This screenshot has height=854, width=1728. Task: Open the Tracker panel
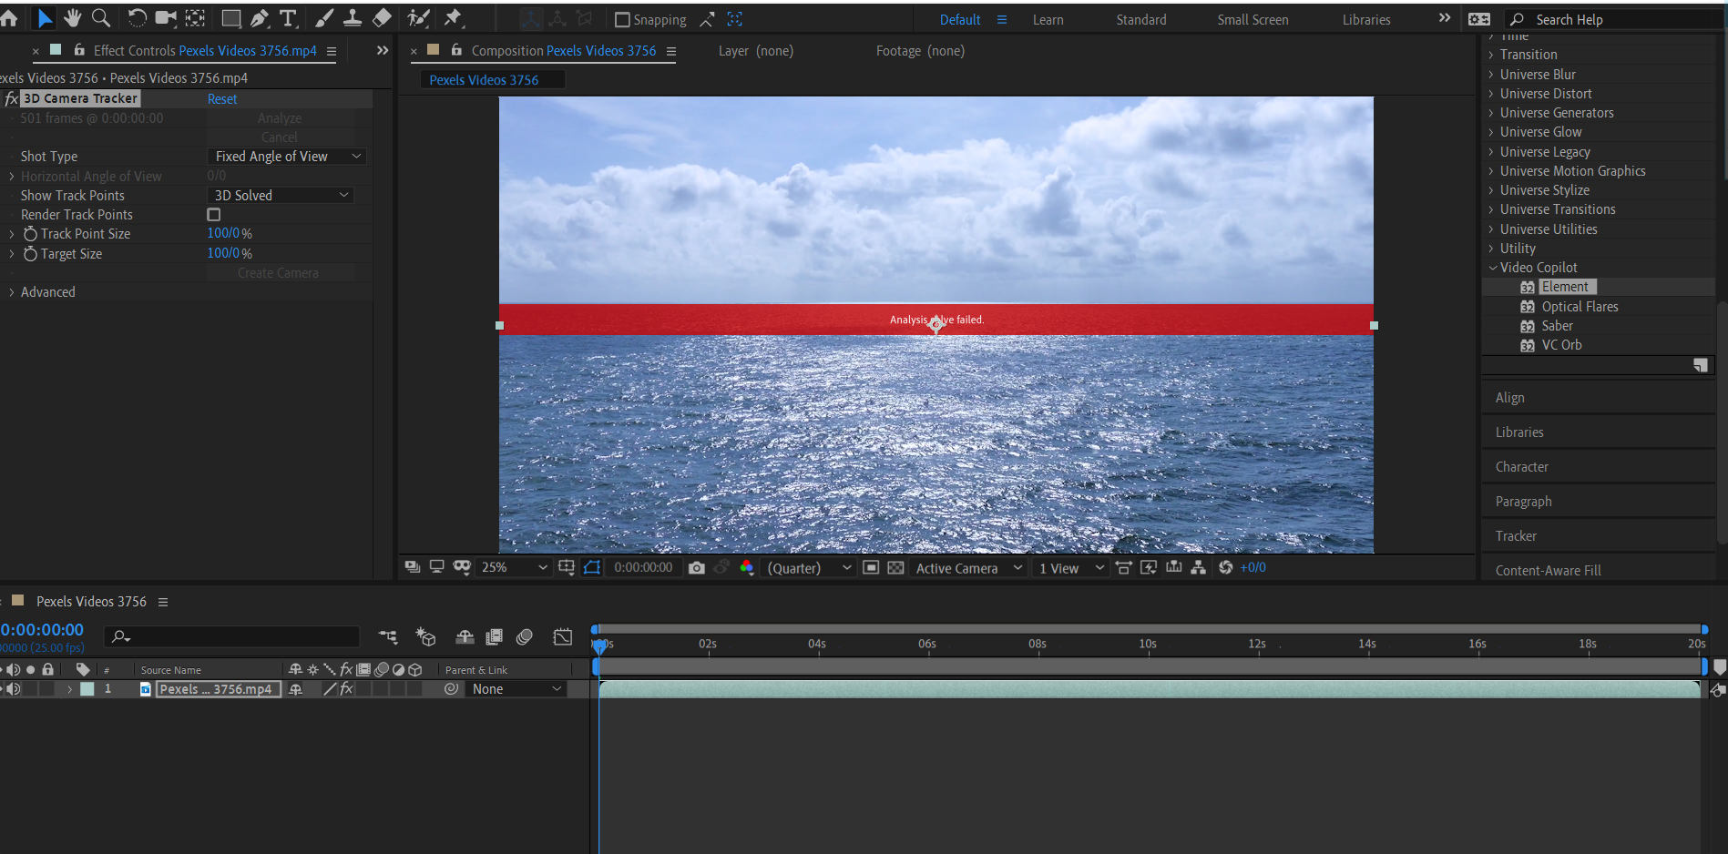pos(1516,536)
